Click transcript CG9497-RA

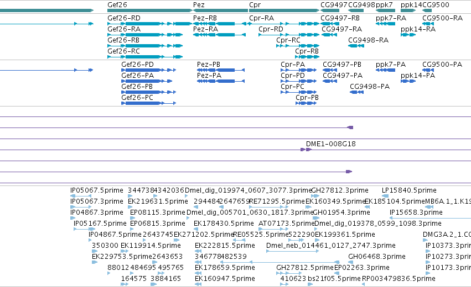point(341,29)
